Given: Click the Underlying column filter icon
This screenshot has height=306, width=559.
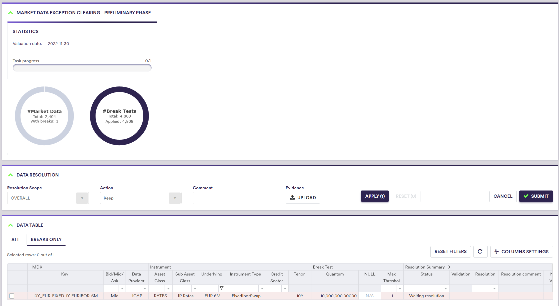Looking at the screenshot, I should tap(221, 288).
